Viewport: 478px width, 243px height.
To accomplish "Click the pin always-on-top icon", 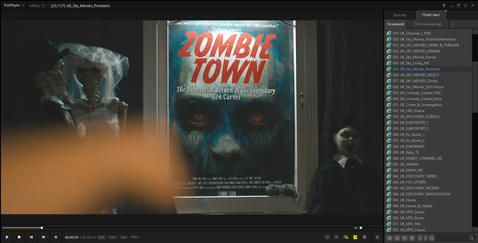I will (x=444, y=5).
